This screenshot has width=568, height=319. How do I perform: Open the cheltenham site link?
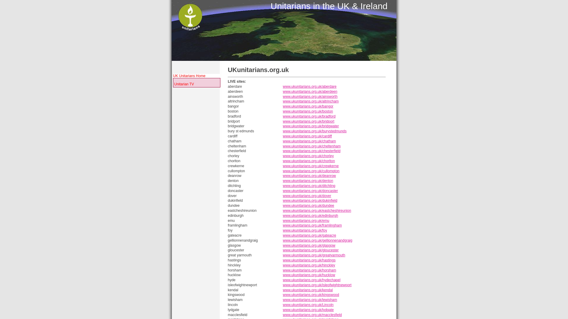pos(312,146)
